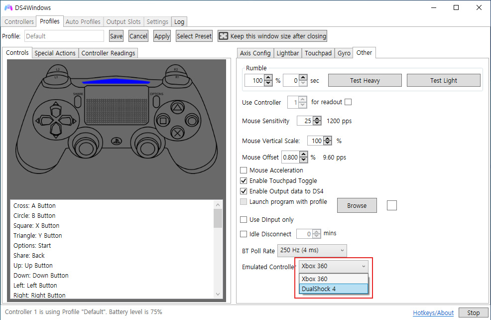Click the L1 bumper on controller diagram
This screenshot has height=320, width=491.
(56, 78)
